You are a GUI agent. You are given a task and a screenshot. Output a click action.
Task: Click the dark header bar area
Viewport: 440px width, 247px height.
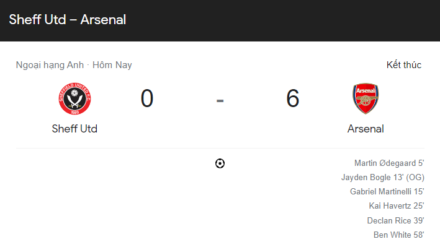[220, 20]
